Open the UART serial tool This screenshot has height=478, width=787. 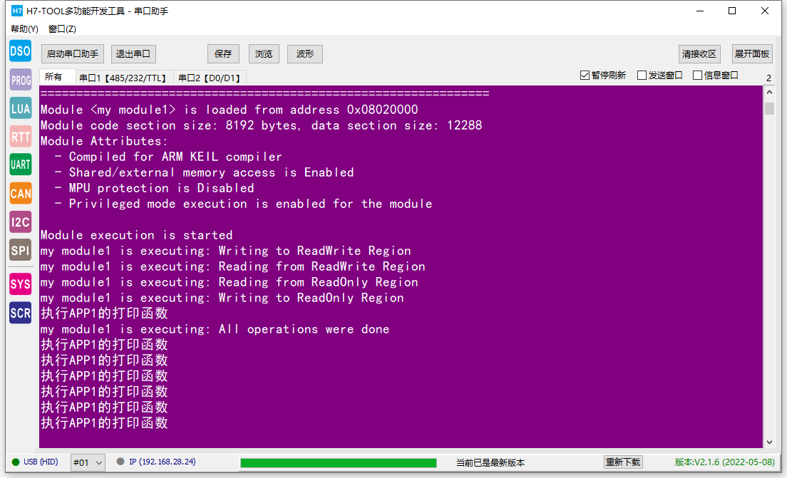pyautogui.click(x=21, y=165)
